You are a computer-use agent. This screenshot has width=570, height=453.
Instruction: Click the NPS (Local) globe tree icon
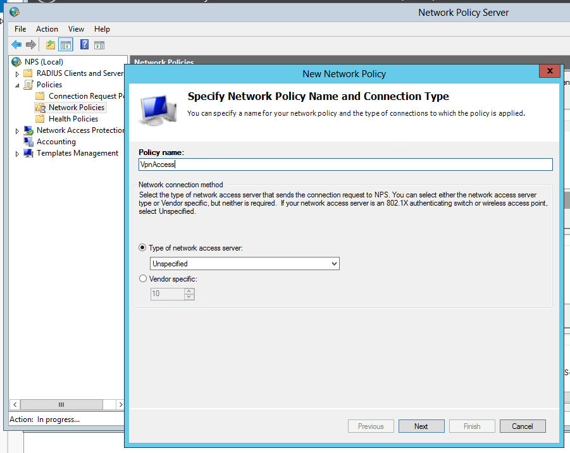pyautogui.click(x=16, y=62)
